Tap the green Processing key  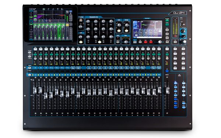(167, 21)
